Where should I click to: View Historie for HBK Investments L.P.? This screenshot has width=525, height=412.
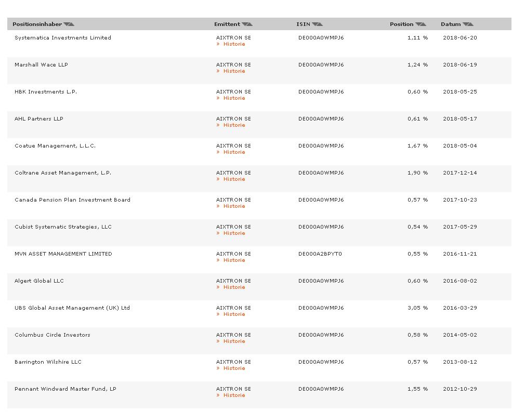(234, 98)
